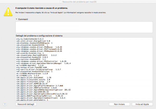Select the org.tw.CodecCommander 2.6.3 line

(30, 39)
